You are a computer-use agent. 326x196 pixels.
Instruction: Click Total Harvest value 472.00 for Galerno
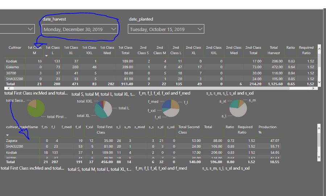tap(277, 67)
